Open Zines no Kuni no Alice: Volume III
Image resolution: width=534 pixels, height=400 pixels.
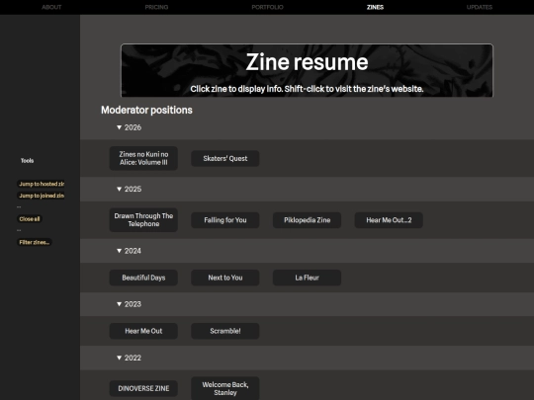[143, 158]
